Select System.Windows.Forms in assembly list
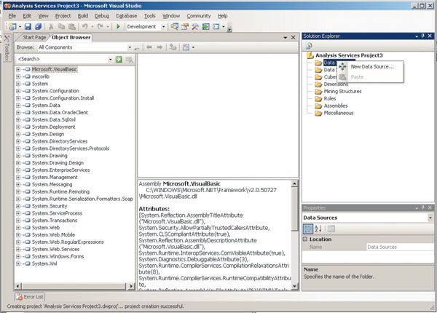 tap(58, 256)
